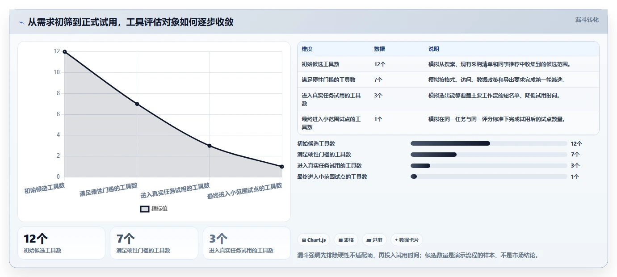The image size is (617, 277).
Task: Click the chart data point at value 1
Action: 281,167
